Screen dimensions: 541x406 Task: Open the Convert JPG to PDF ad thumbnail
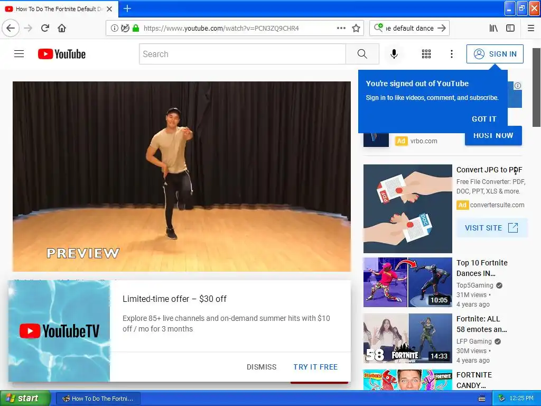(407, 208)
